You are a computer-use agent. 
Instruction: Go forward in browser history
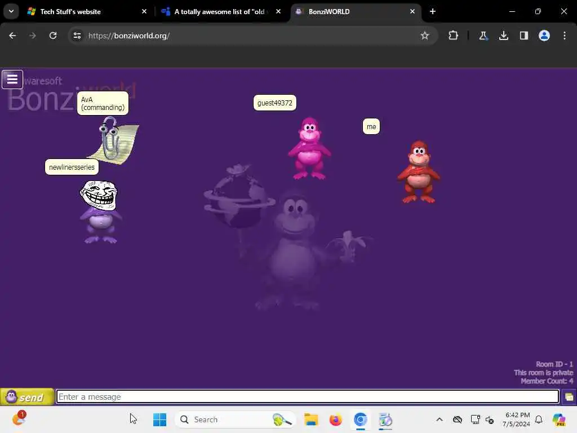[x=33, y=36]
